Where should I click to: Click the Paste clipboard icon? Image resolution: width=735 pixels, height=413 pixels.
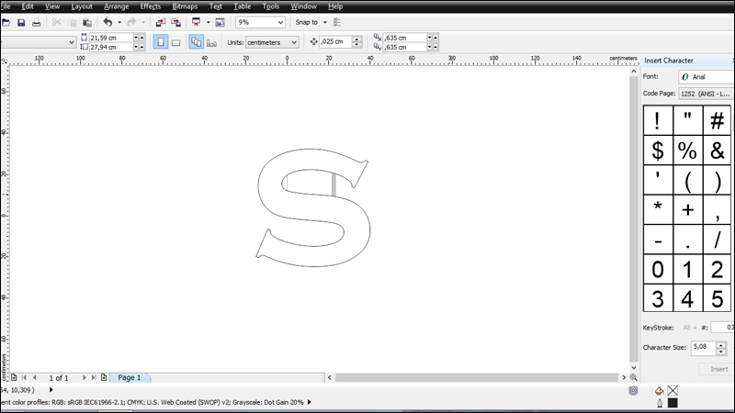88,22
